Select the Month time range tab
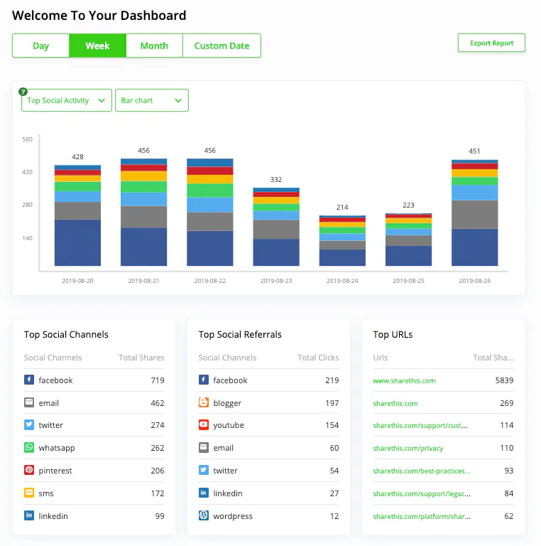The image size is (541, 546). pos(154,46)
